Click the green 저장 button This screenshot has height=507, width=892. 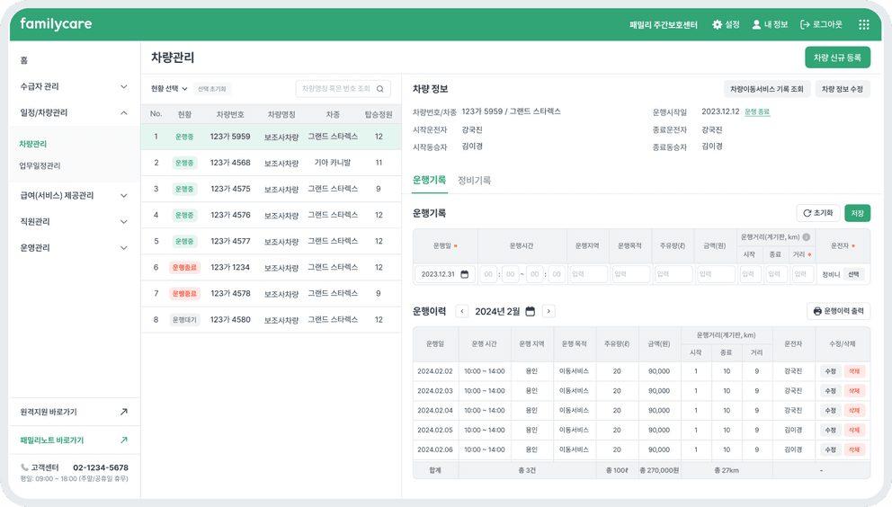(x=857, y=213)
